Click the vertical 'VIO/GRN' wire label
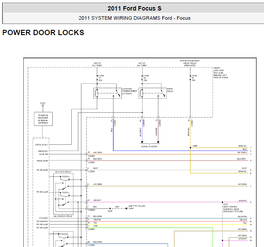 [x=156, y=132]
